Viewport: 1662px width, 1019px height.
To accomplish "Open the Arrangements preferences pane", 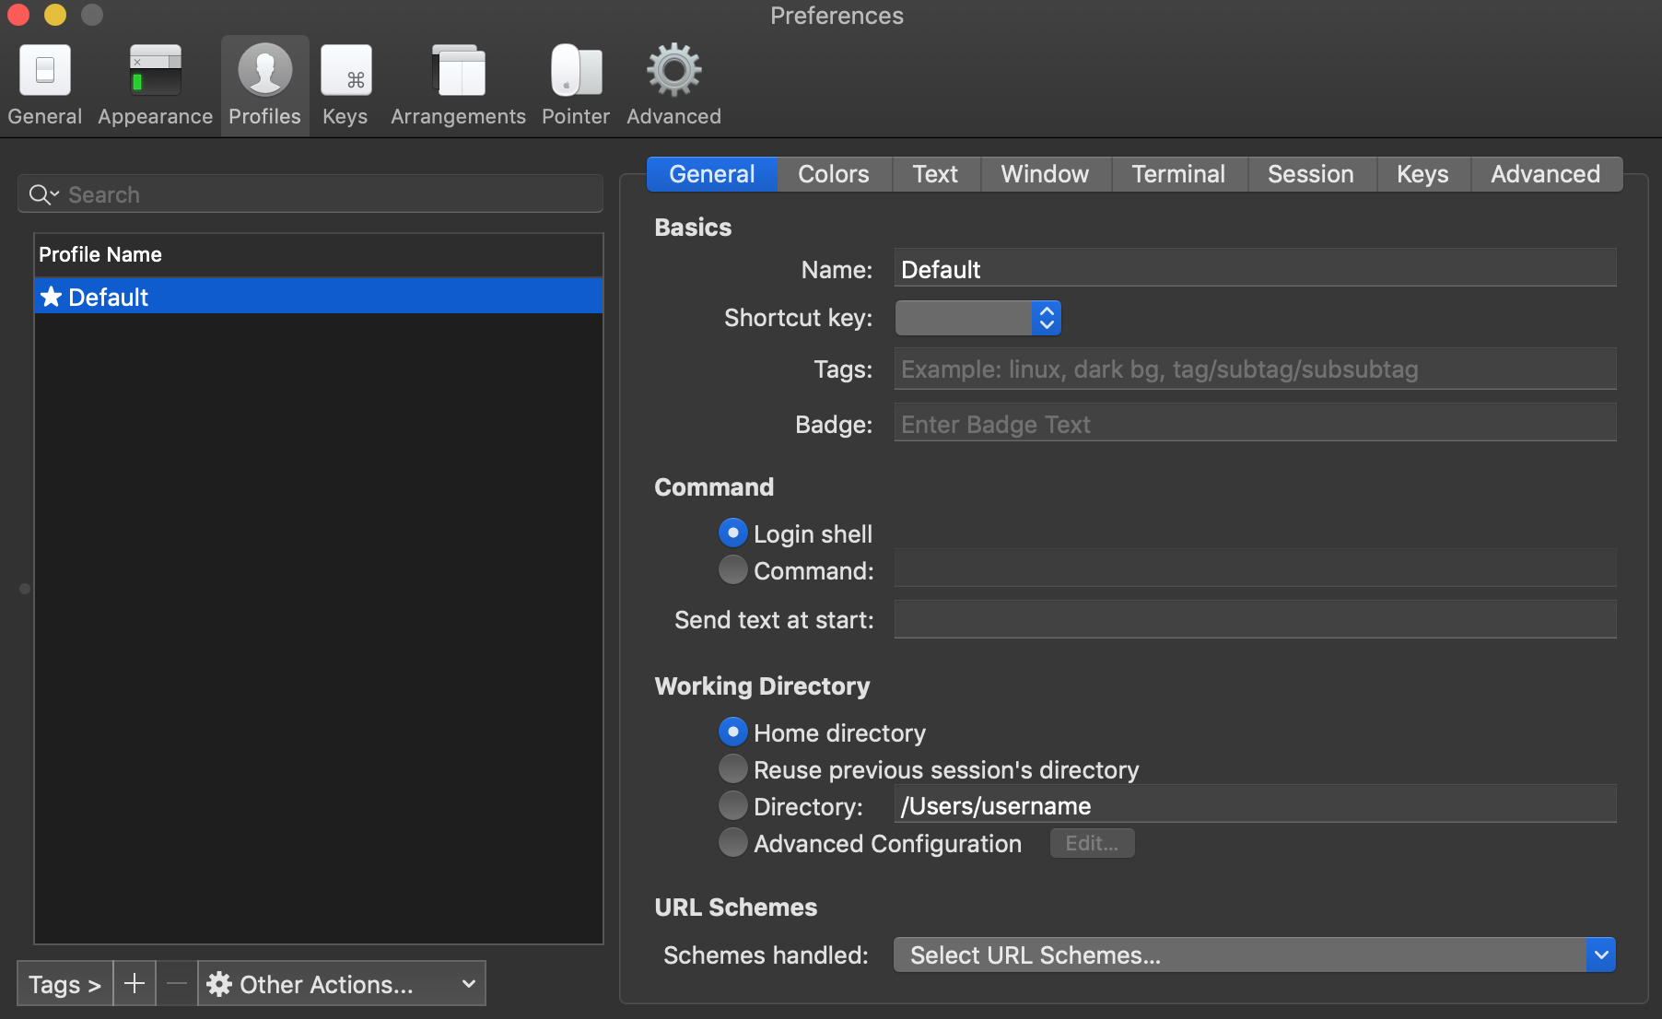I will (458, 85).
